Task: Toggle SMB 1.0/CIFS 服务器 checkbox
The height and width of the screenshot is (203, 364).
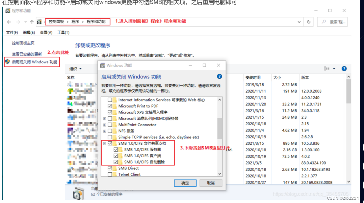Action: click(116, 150)
